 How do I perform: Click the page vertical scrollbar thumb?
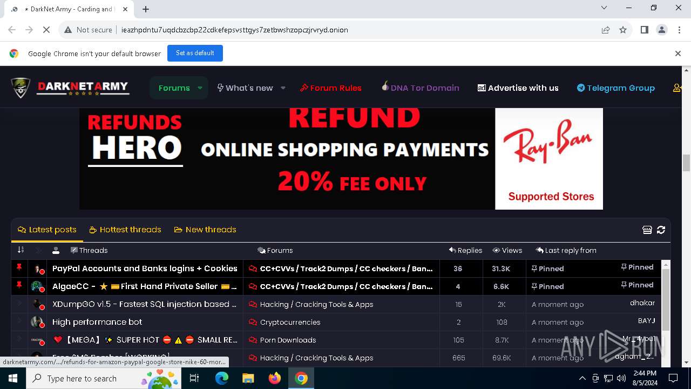point(686,163)
